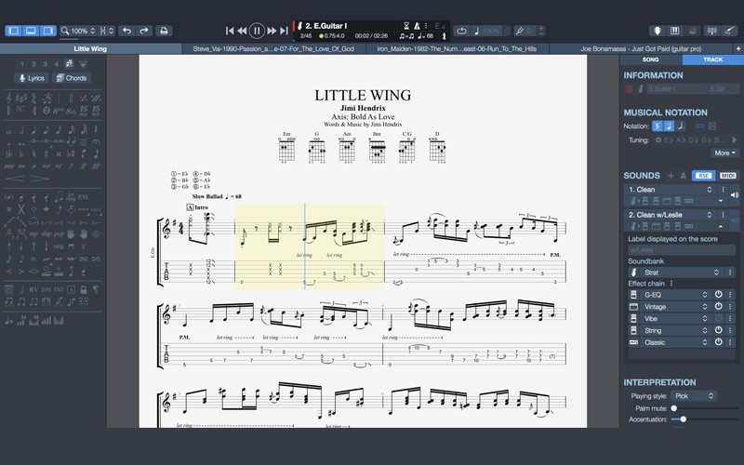Open the 100% zoom level dropdown
Screen dimensions: 744x465
pos(78,31)
